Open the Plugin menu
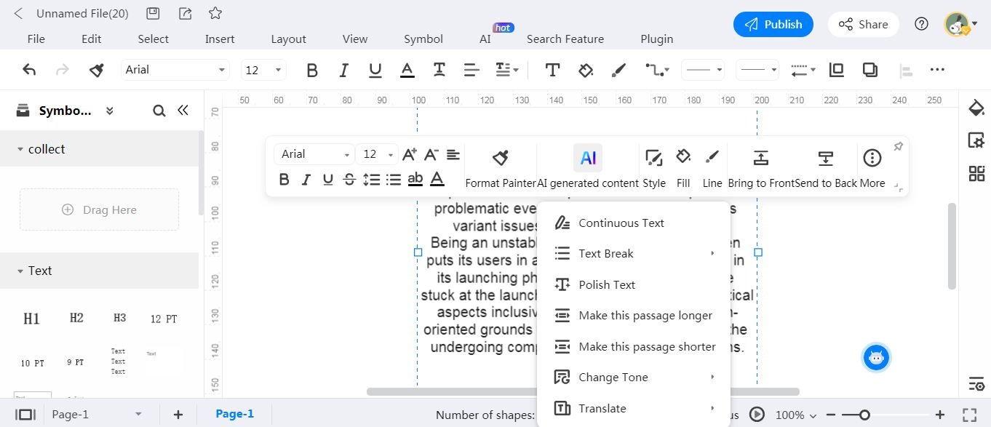This screenshot has height=427, width=991. click(x=657, y=39)
